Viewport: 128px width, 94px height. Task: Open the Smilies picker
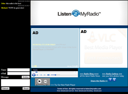26,77
